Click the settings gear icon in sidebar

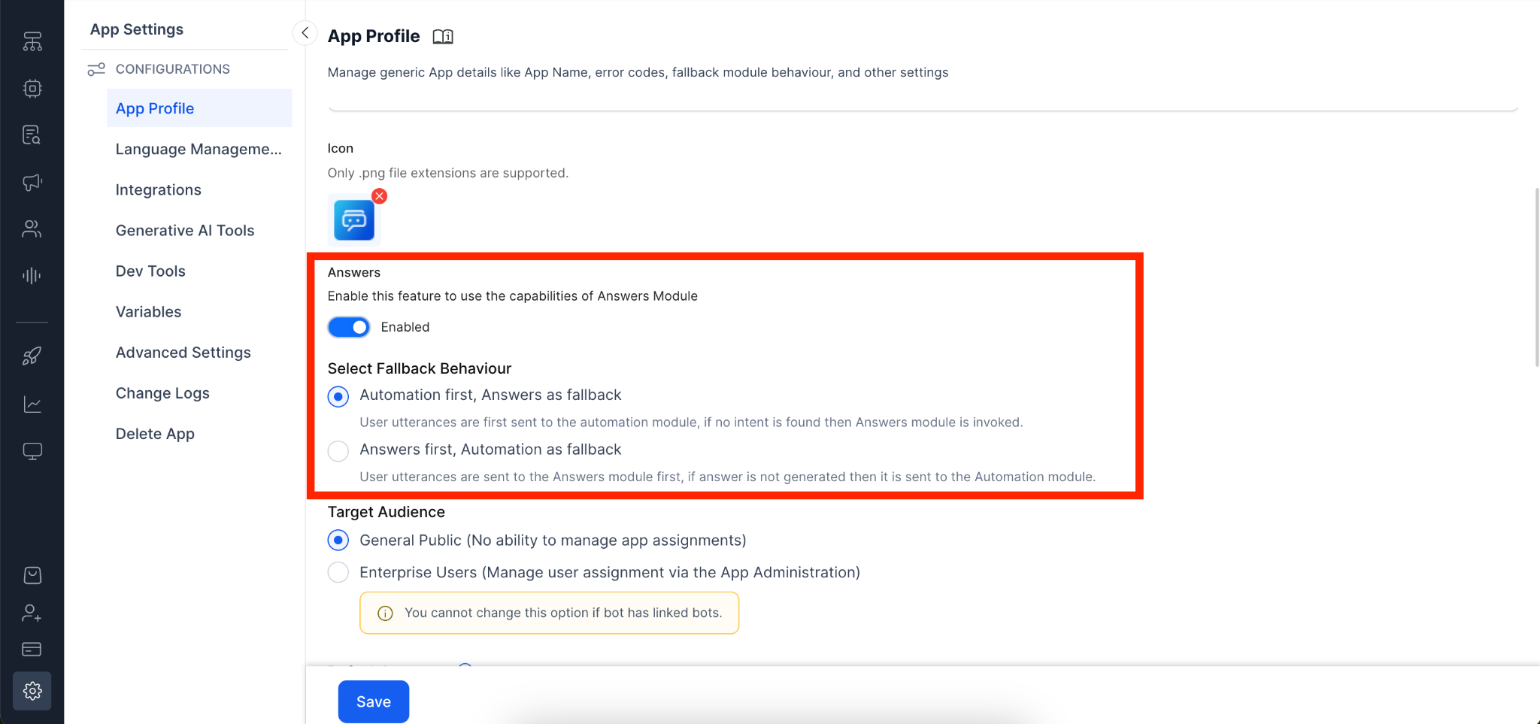click(32, 691)
